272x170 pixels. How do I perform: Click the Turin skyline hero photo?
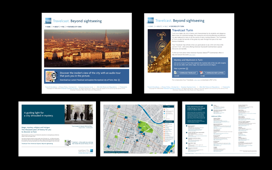tap(86, 48)
